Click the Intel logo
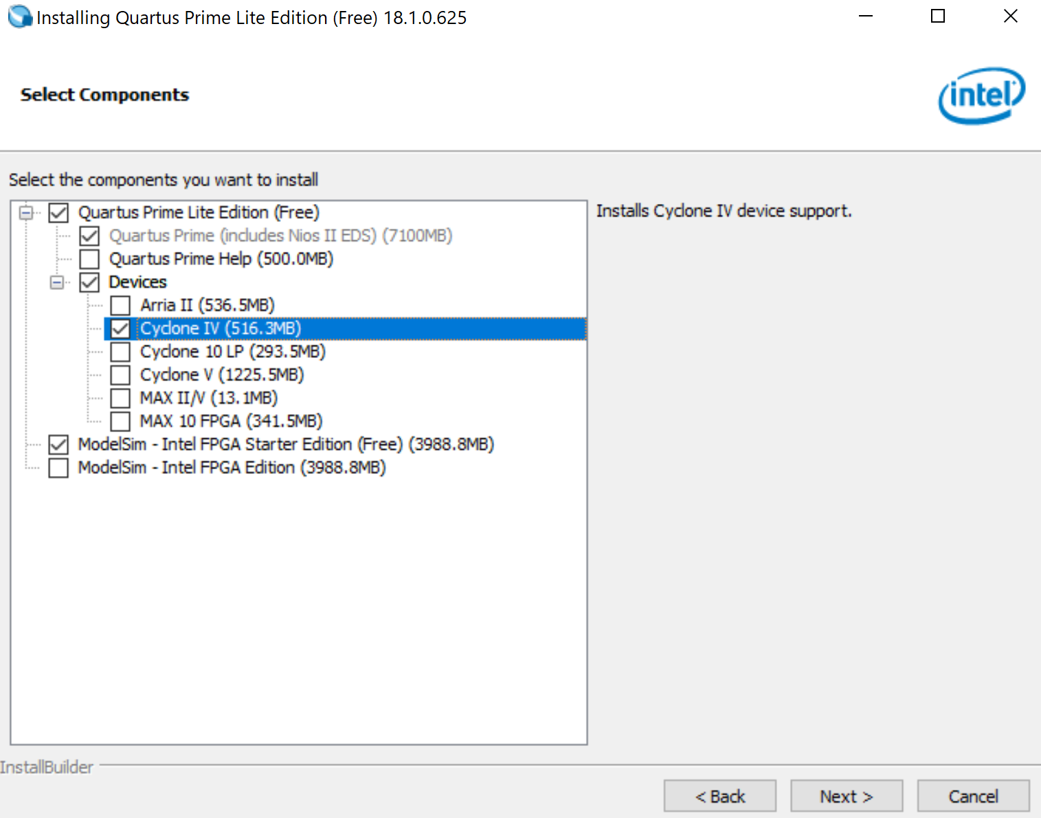Screen dimensions: 1041x818 coord(981,95)
